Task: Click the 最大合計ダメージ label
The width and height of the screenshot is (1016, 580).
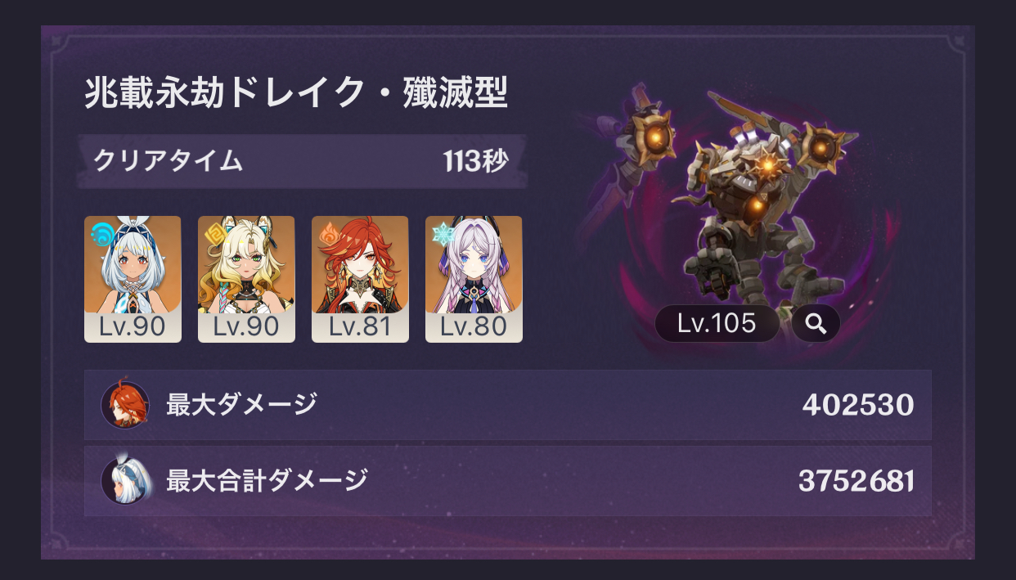Action: (x=267, y=480)
